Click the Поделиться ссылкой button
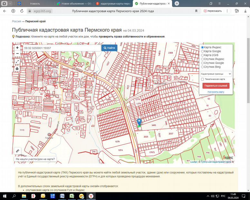The image size is (250, 200). pos(216,86)
